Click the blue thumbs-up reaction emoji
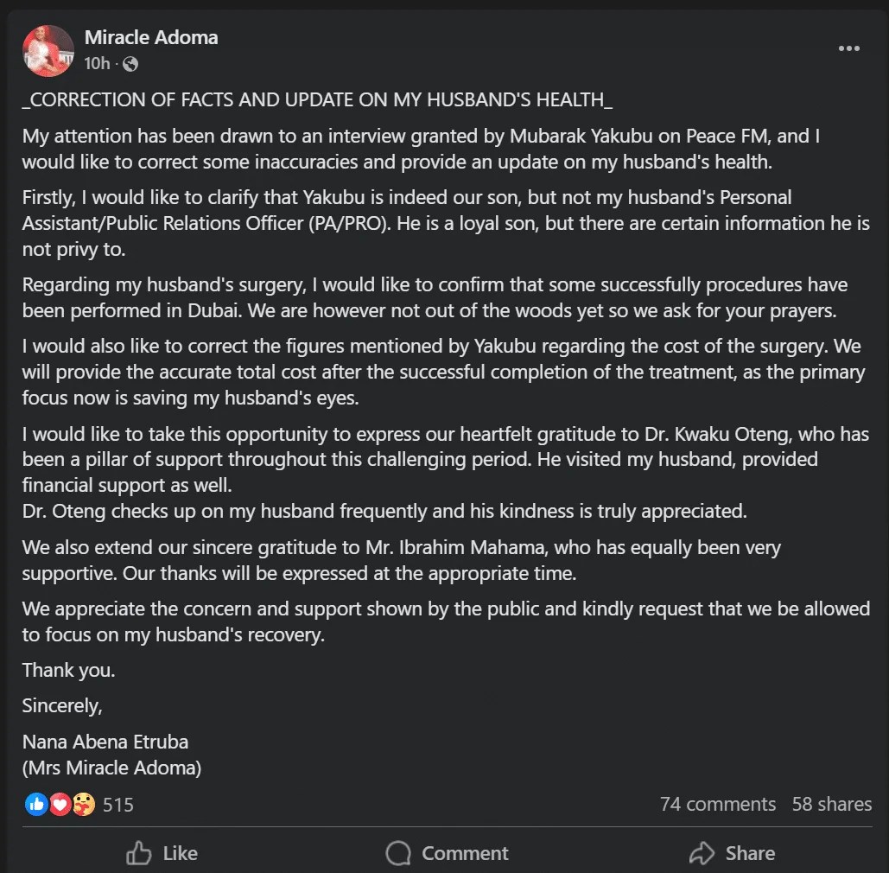Image resolution: width=889 pixels, height=873 pixels. (x=36, y=805)
